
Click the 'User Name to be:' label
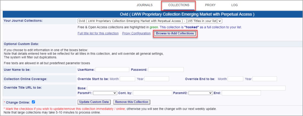coord(17,70)
